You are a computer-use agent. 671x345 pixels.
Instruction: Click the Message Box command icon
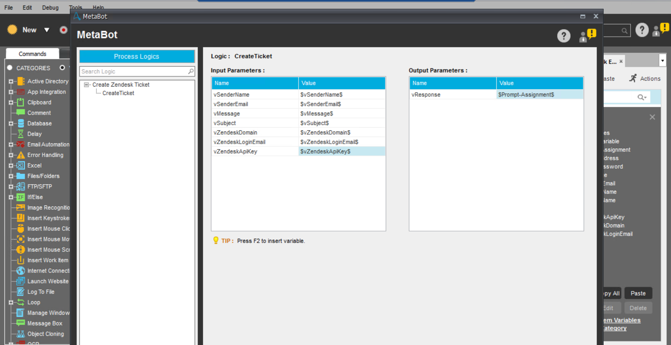click(x=21, y=323)
